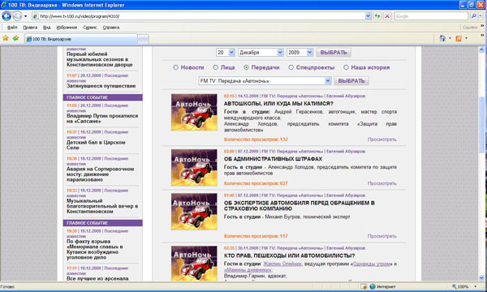Click the browser Back button

click(6, 16)
